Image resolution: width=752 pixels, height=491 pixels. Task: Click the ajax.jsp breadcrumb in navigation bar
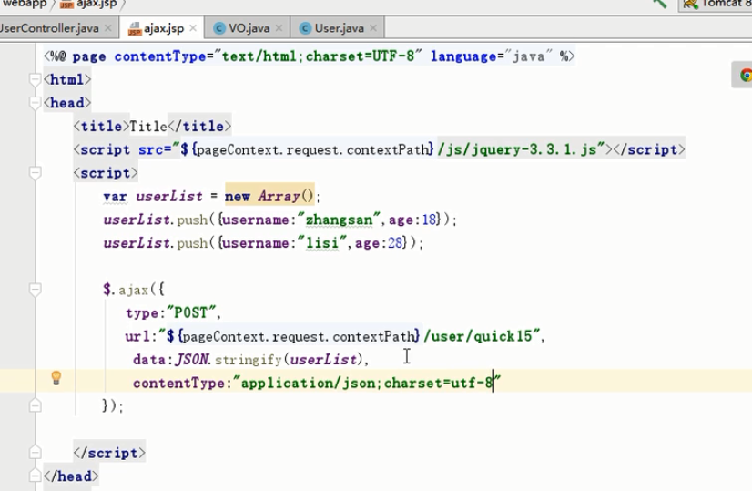coord(88,4)
